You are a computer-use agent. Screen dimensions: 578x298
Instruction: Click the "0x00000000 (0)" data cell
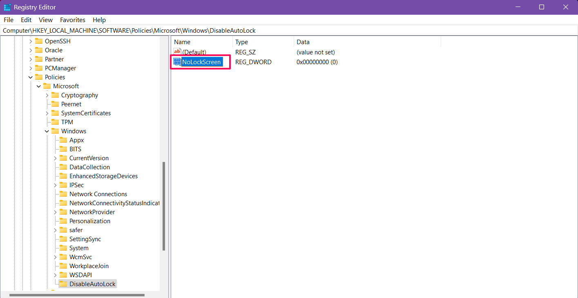tap(317, 62)
